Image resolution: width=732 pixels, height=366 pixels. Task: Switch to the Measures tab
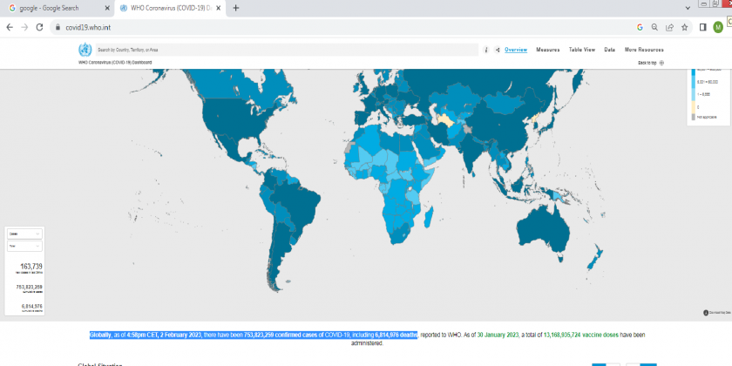548,50
